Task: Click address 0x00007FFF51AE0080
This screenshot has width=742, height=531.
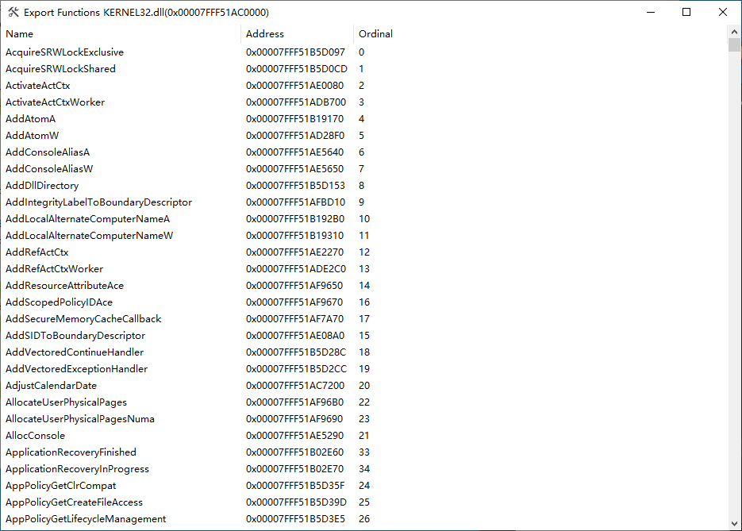Action: click(294, 86)
